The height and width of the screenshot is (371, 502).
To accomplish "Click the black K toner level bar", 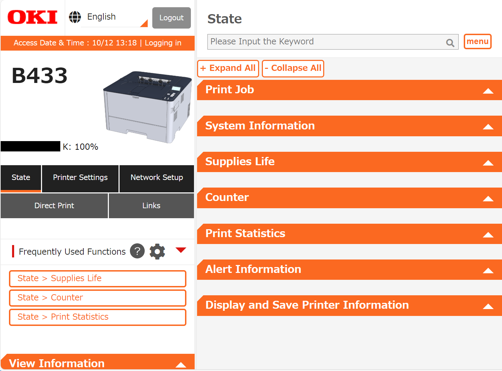I will point(30,146).
